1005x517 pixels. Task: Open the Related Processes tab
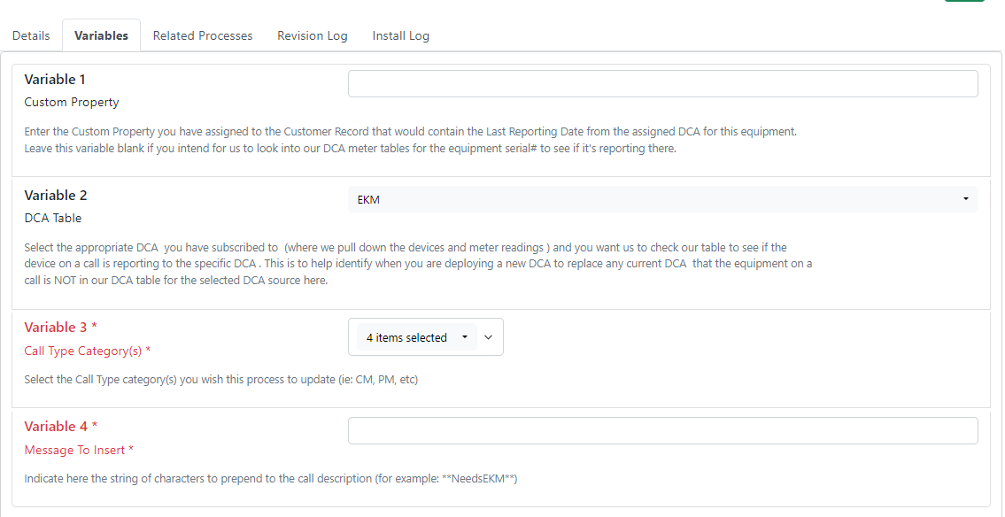pos(202,35)
